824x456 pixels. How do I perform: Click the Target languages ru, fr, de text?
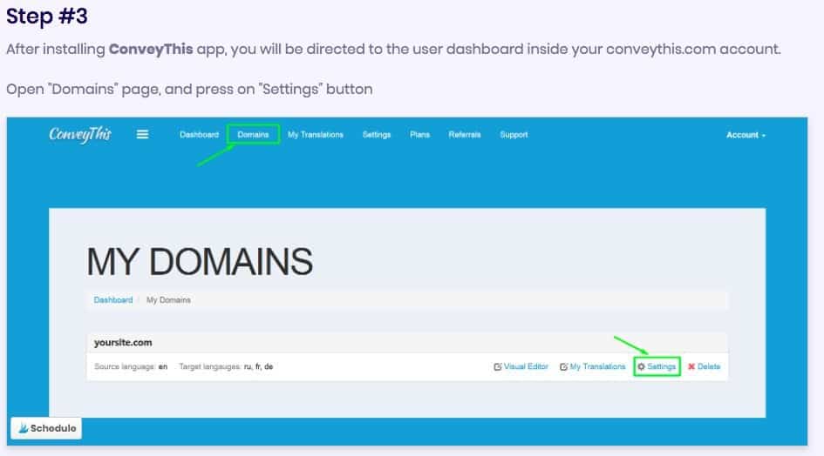click(x=226, y=366)
